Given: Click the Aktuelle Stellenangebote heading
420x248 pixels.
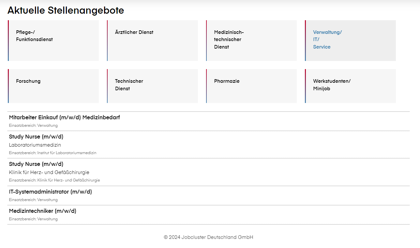Looking at the screenshot, I should [x=66, y=10].
